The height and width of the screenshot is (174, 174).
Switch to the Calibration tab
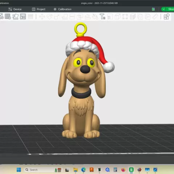(x=63, y=9)
